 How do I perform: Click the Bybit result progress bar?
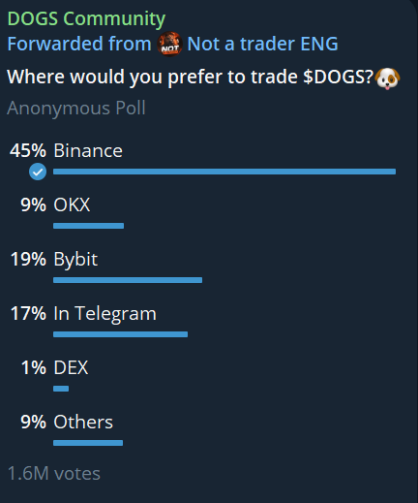(128, 280)
